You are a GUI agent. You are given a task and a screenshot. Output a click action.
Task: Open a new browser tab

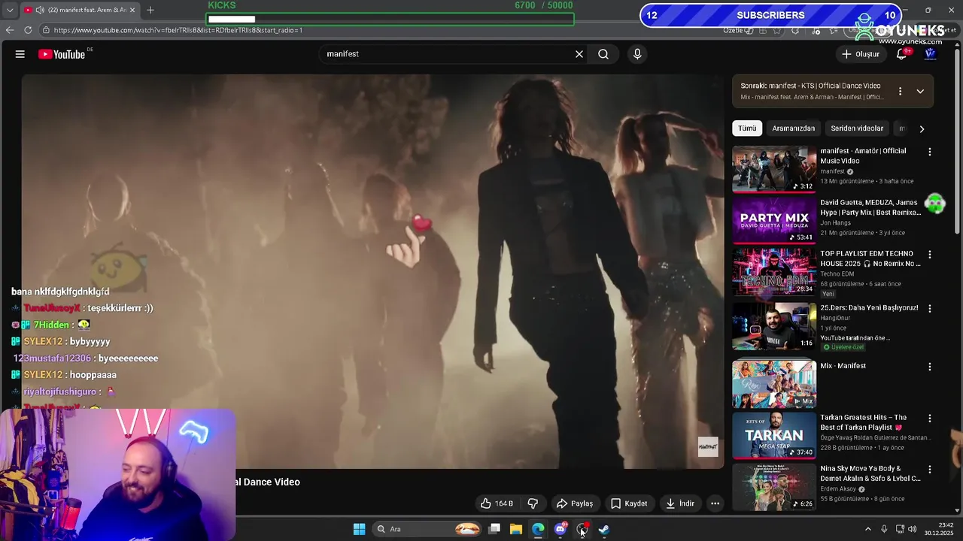coord(150,10)
